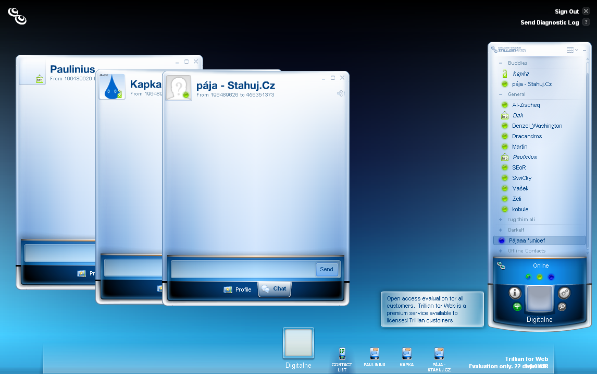This screenshot has height=374, width=597.
Task: Click the search magnifier icon in contact list
Action: point(562,307)
